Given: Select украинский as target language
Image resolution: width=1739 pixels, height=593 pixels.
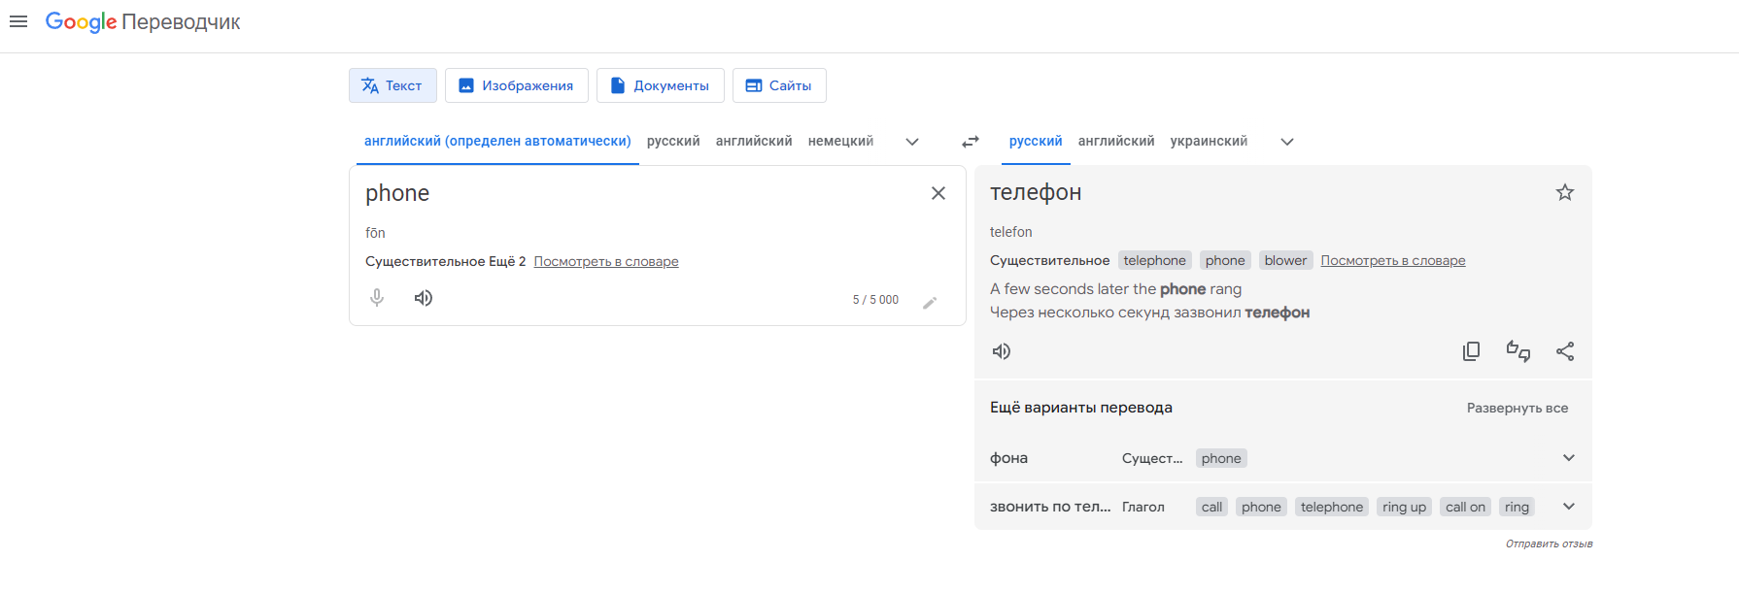Looking at the screenshot, I should (1209, 142).
